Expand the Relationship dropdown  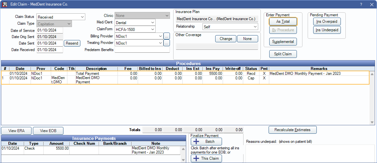click(230, 27)
